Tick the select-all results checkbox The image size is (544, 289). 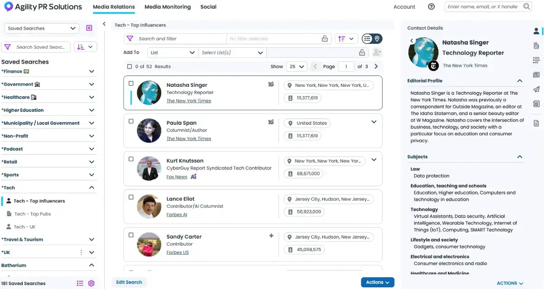click(x=129, y=66)
